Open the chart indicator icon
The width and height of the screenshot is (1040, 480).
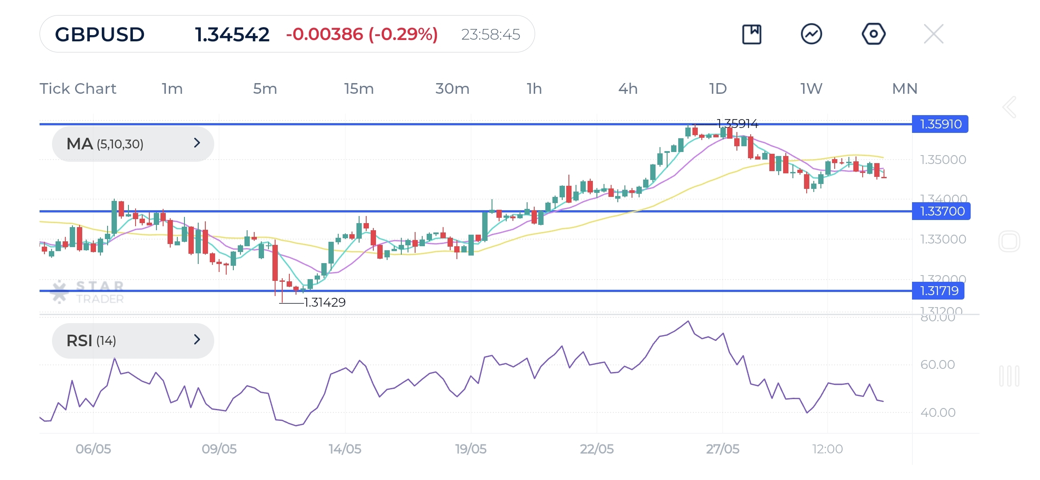[x=811, y=34]
